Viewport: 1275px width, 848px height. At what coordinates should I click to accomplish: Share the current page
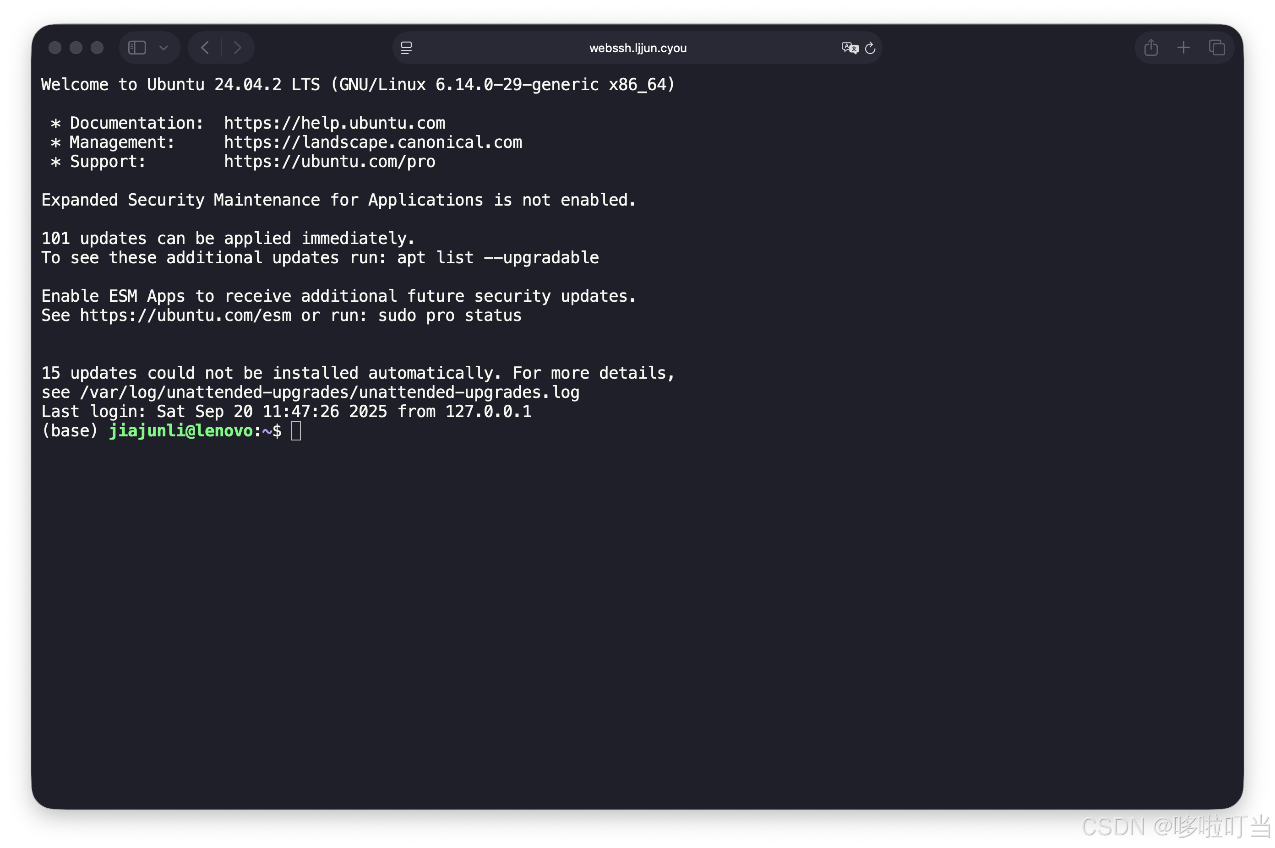(1150, 48)
